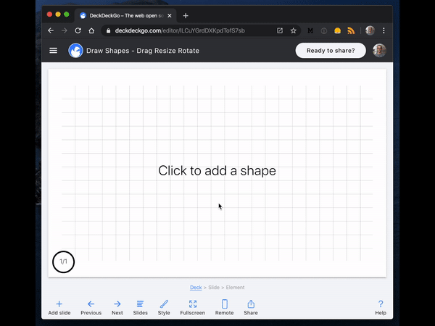This screenshot has height=326, width=435.
Task: Open the Chrome three-dot menu
Action: 384,30
